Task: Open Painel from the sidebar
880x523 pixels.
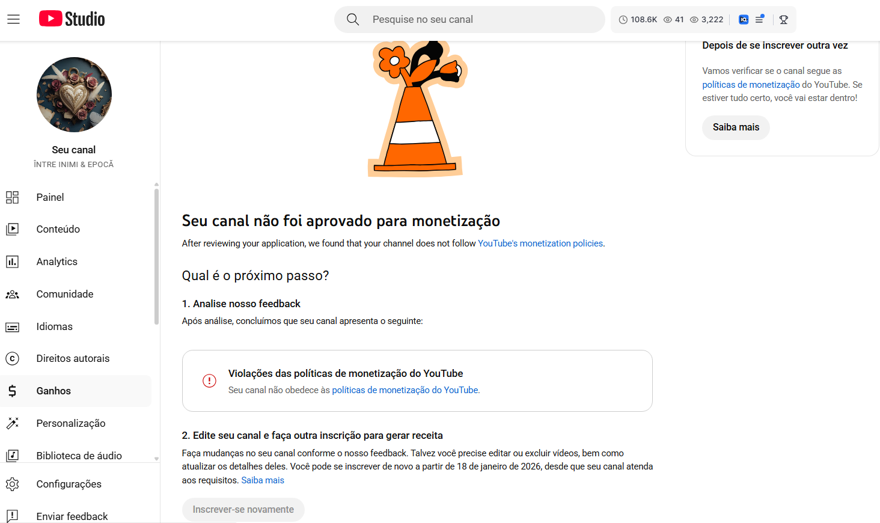Action: 50,197
